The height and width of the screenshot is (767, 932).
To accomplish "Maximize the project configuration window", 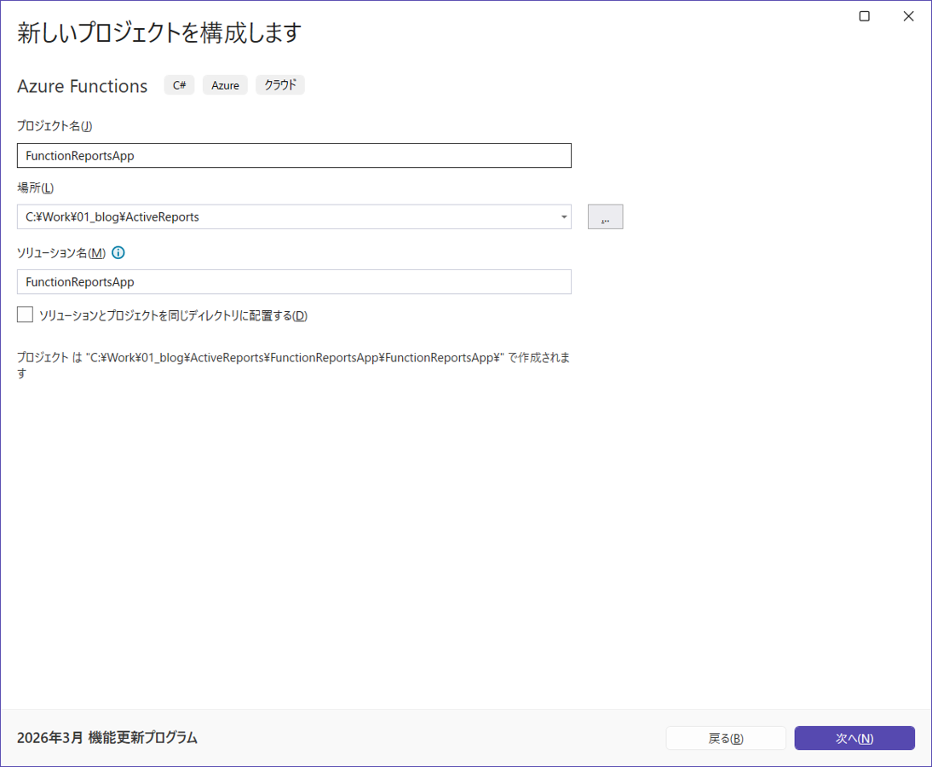I will point(864,16).
